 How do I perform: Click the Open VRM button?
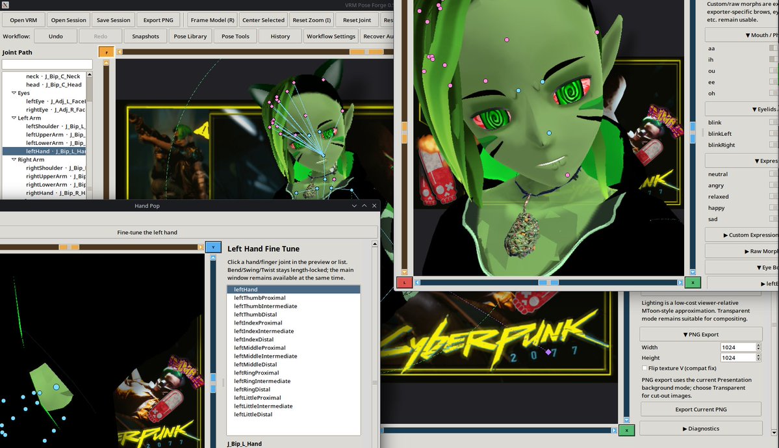(23, 20)
